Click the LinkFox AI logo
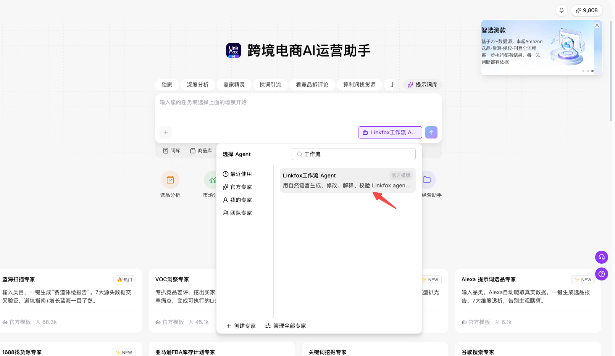This screenshot has width=615, height=356. [x=234, y=50]
